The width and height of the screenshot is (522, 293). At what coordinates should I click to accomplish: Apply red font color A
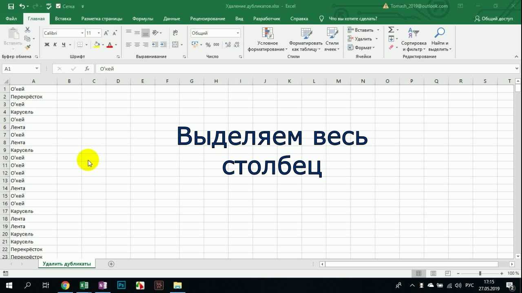(x=109, y=45)
